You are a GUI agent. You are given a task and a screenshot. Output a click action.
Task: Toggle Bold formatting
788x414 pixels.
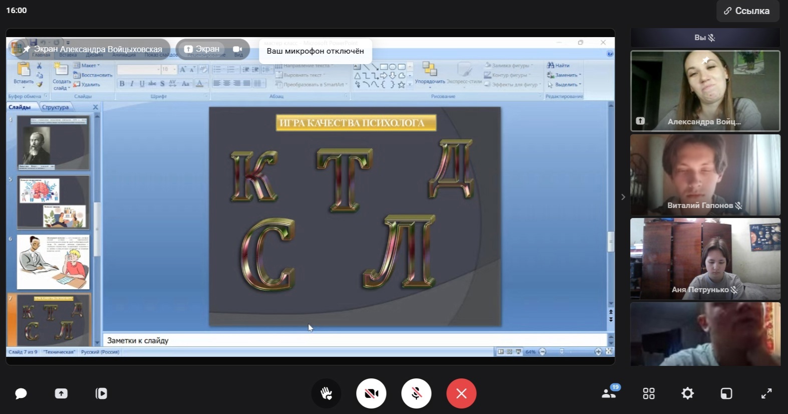[122, 84]
